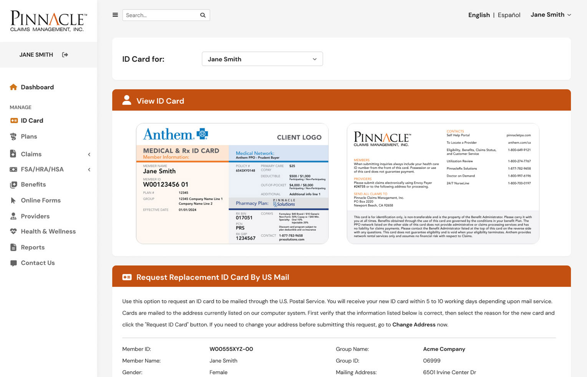Open Claims in the sidebar

[x=31, y=154]
